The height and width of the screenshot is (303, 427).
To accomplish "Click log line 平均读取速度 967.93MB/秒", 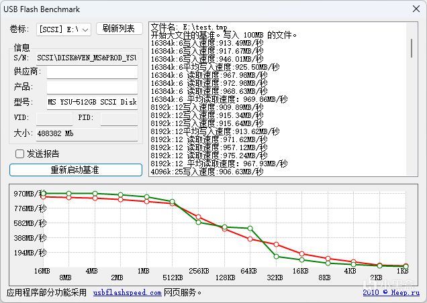I will tap(220, 164).
